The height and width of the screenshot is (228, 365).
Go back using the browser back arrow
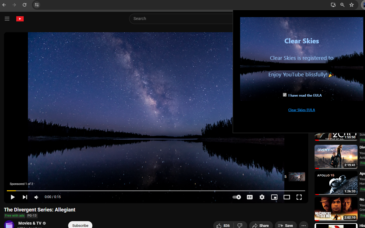point(4,5)
